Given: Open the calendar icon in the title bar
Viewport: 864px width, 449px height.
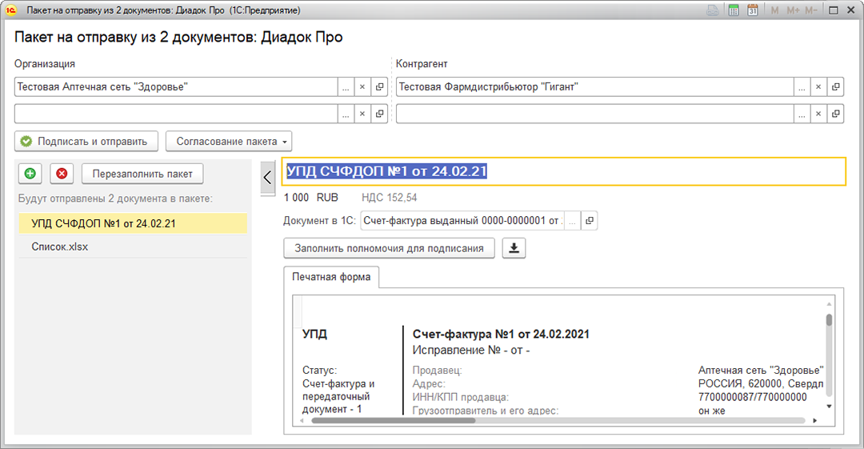Looking at the screenshot, I should click(753, 10).
